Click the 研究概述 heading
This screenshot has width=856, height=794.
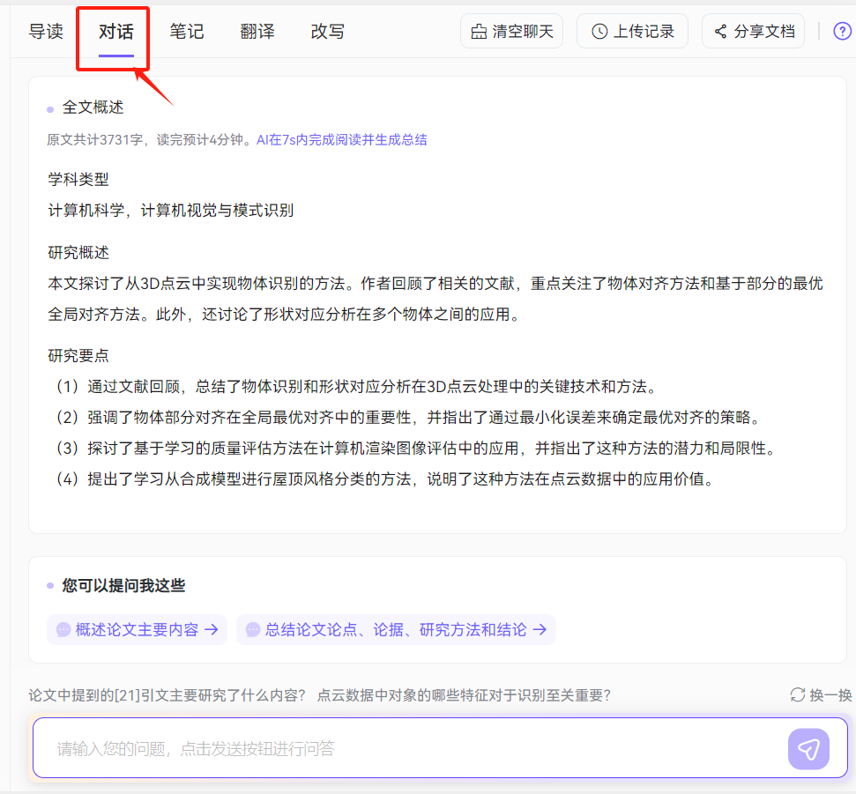coord(78,252)
